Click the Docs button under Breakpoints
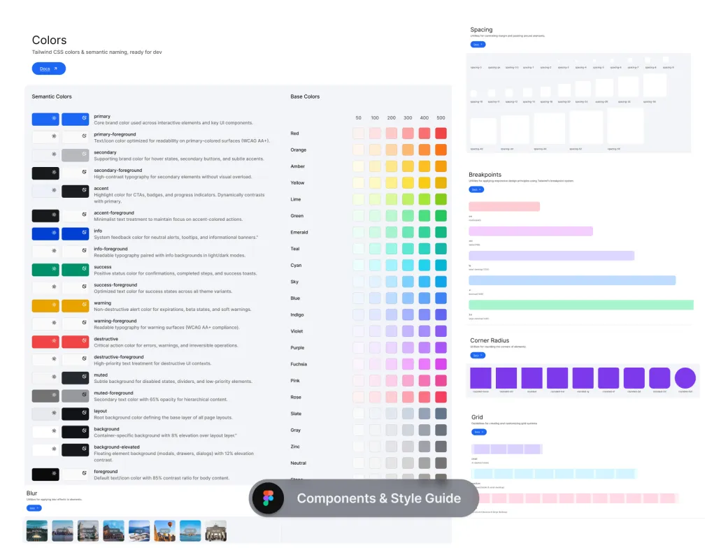728x550 pixels. tap(476, 189)
